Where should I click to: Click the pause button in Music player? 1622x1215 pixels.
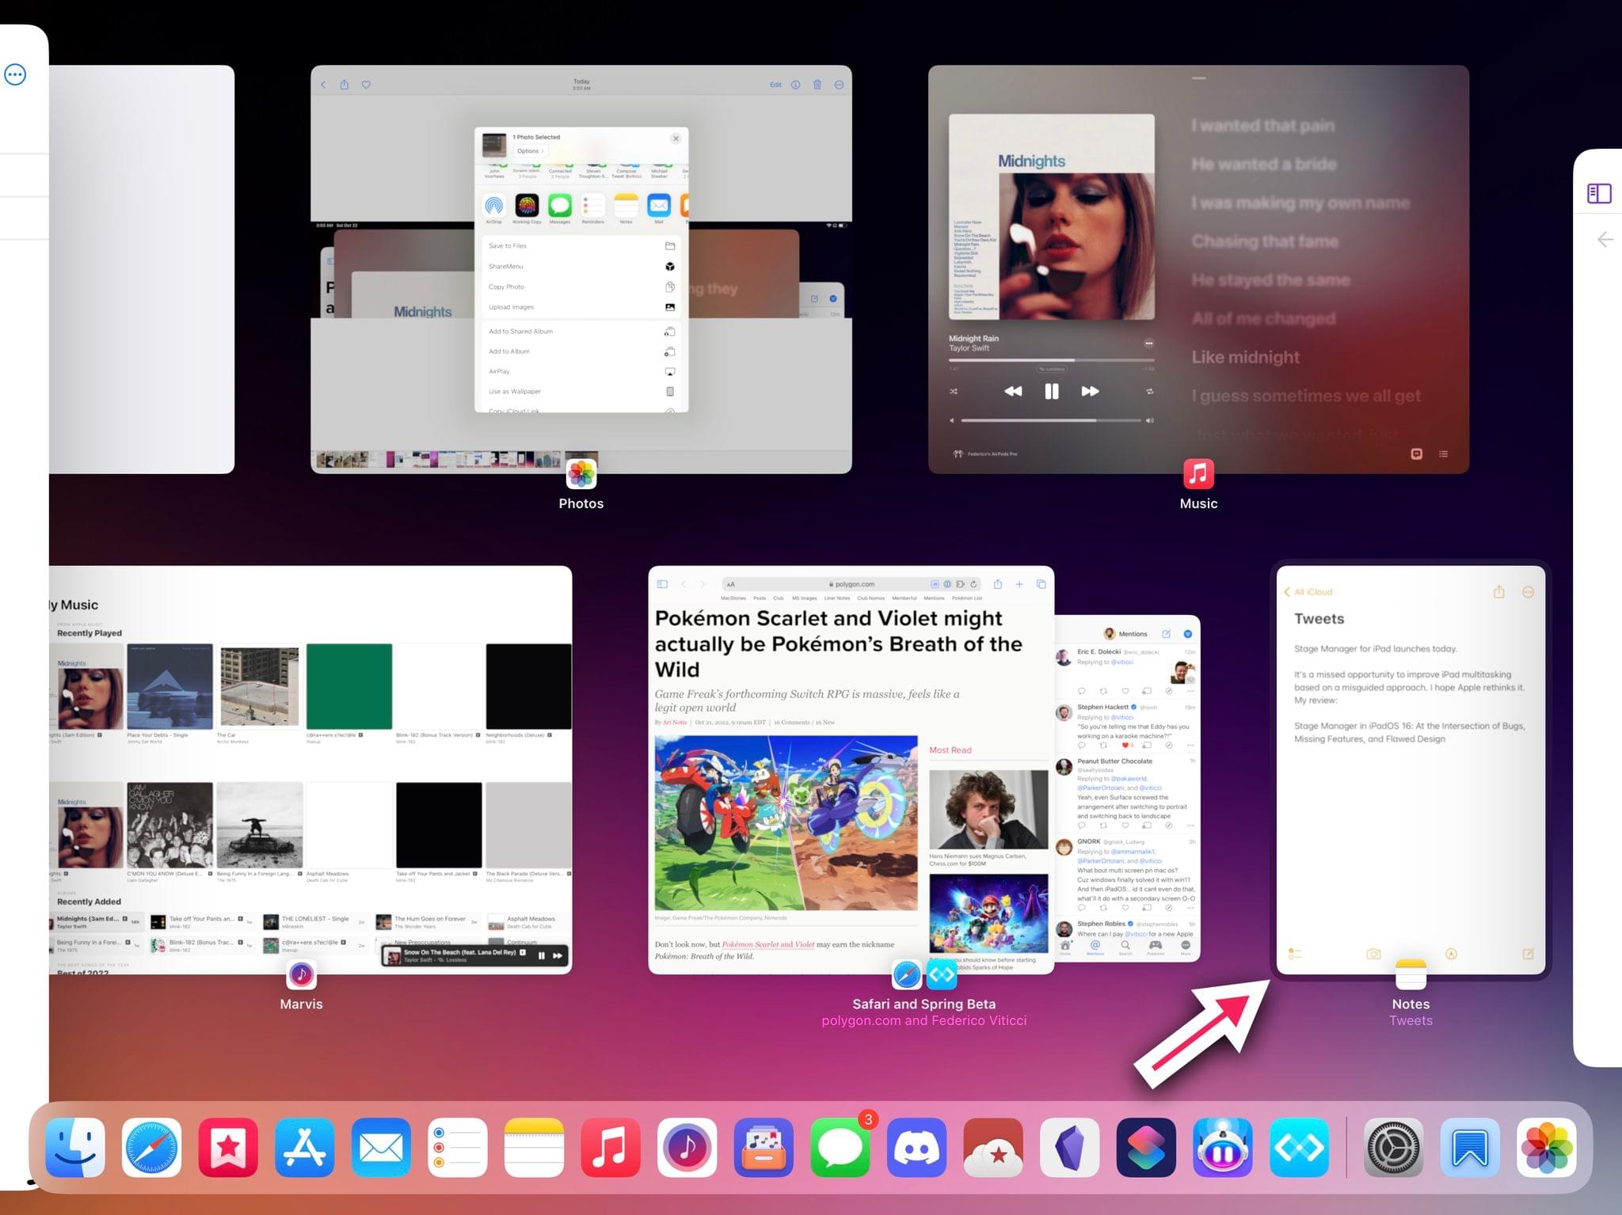(x=1051, y=392)
